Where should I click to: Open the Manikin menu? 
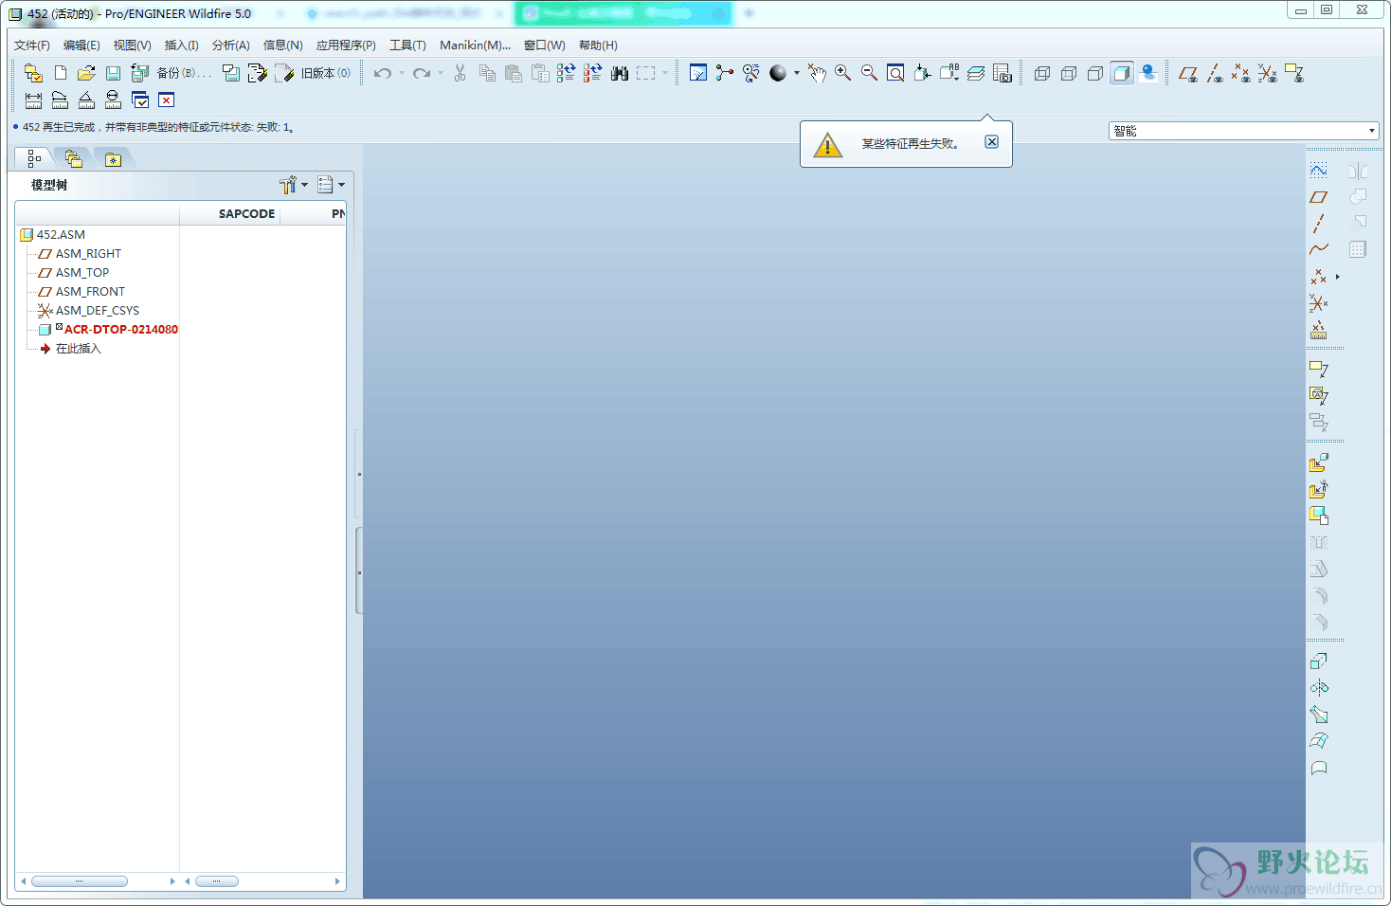(475, 45)
